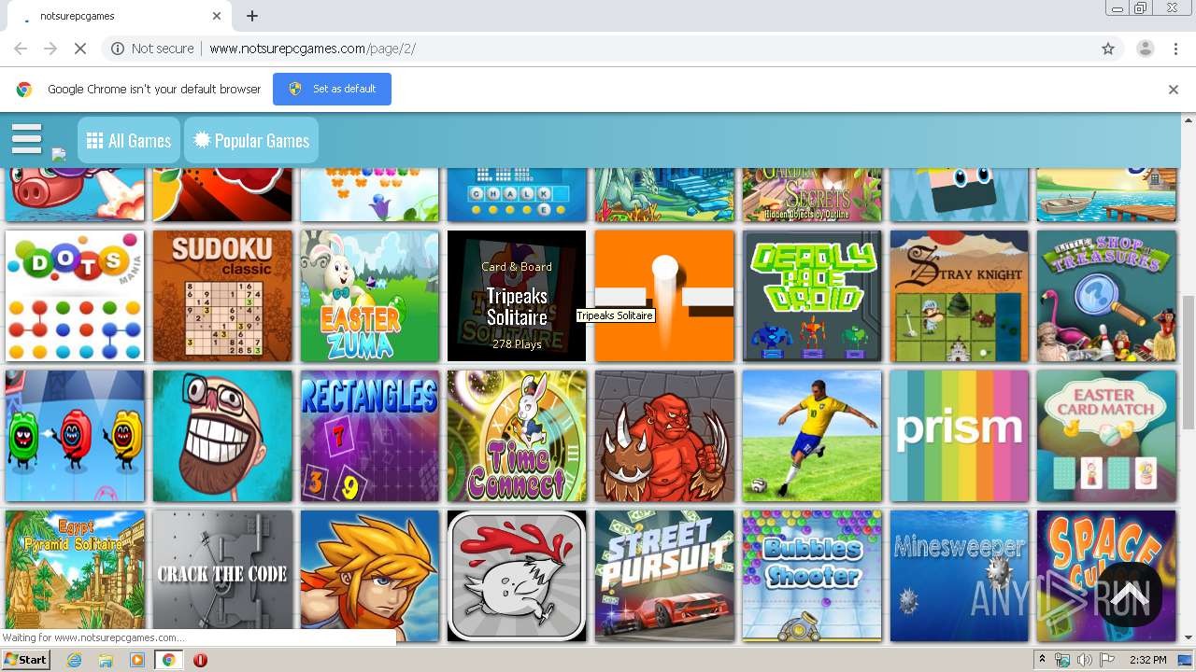Click the scroll-to-top arrow button
The height and width of the screenshot is (672, 1196).
[x=1128, y=593]
